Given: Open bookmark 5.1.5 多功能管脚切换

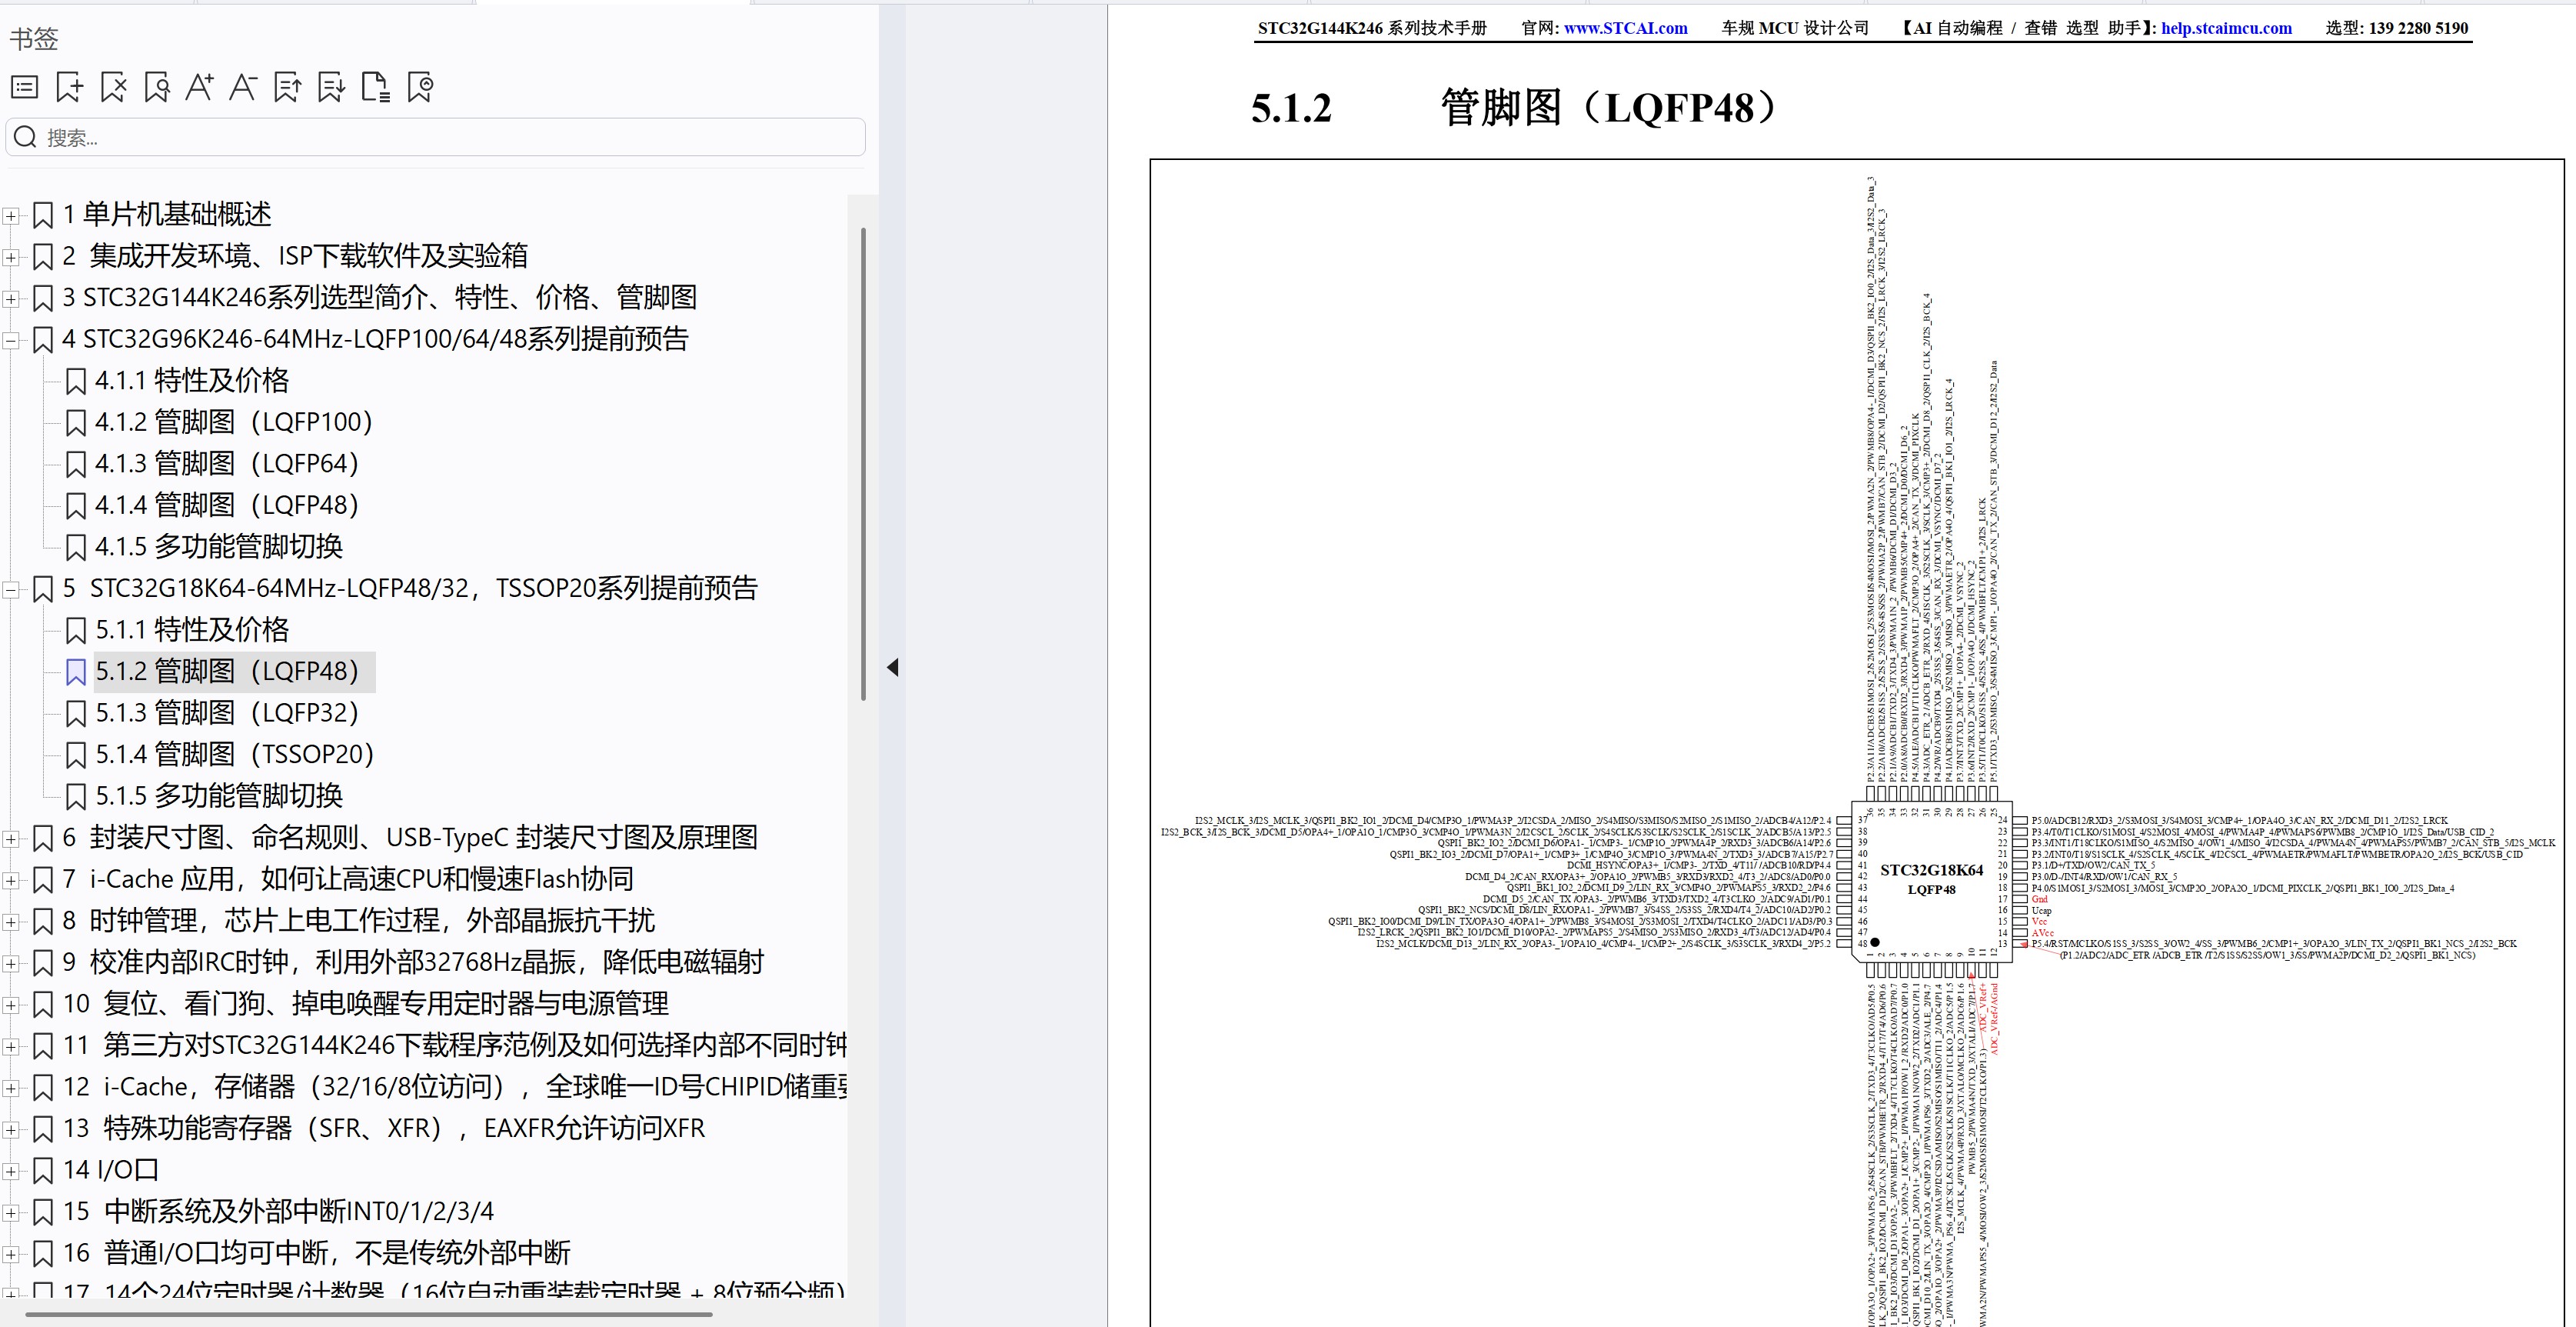Looking at the screenshot, I should pos(219,795).
